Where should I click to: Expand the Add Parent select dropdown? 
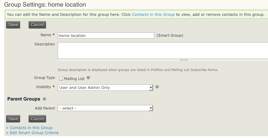[x=105, y=108]
